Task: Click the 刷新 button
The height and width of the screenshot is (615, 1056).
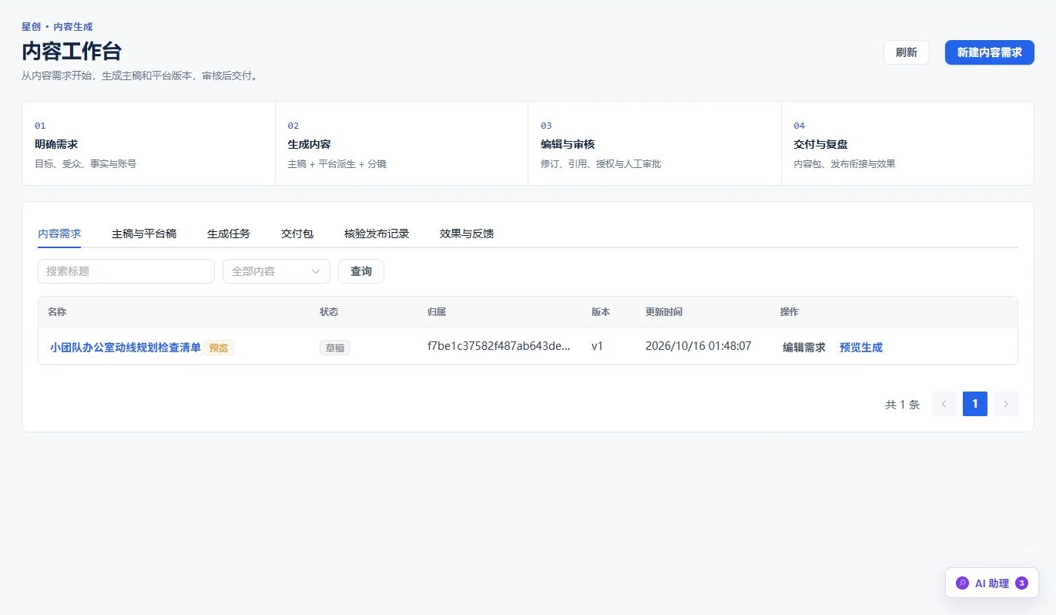Action: pos(907,52)
